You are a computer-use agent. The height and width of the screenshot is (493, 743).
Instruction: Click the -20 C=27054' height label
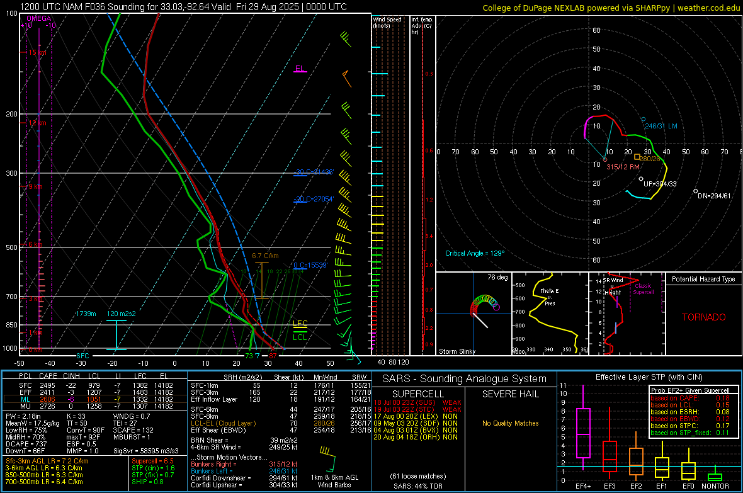coord(313,199)
